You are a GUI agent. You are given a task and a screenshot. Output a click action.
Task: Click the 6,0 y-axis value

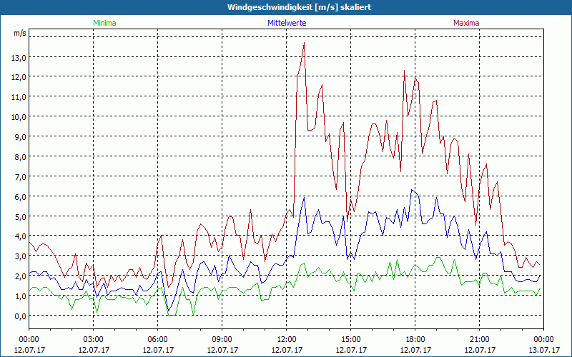(x=21, y=197)
